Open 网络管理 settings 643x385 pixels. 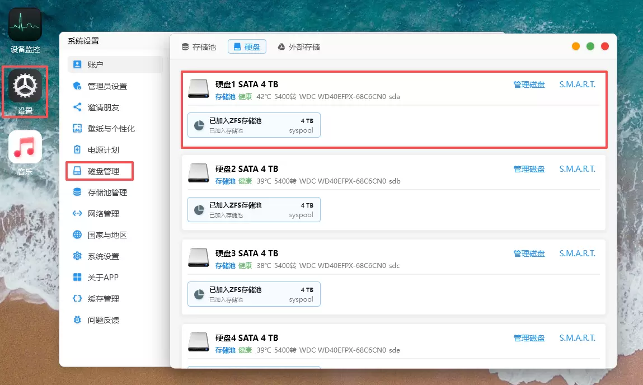point(104,214)
